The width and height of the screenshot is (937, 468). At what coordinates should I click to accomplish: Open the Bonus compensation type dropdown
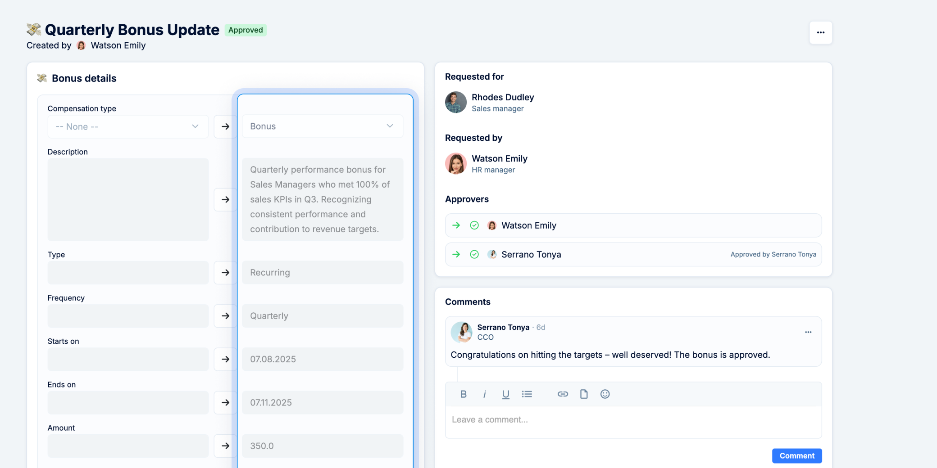pos(323,126)
